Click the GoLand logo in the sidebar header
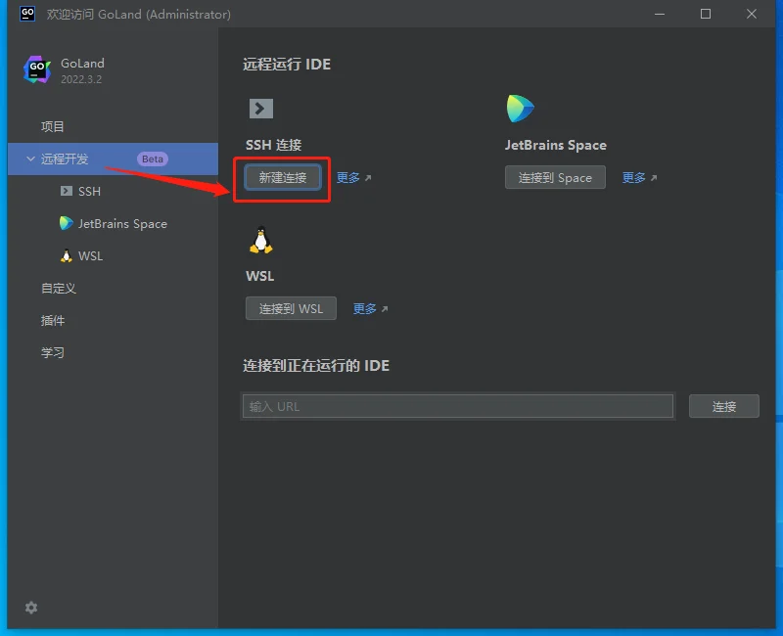 coord(37,69)
